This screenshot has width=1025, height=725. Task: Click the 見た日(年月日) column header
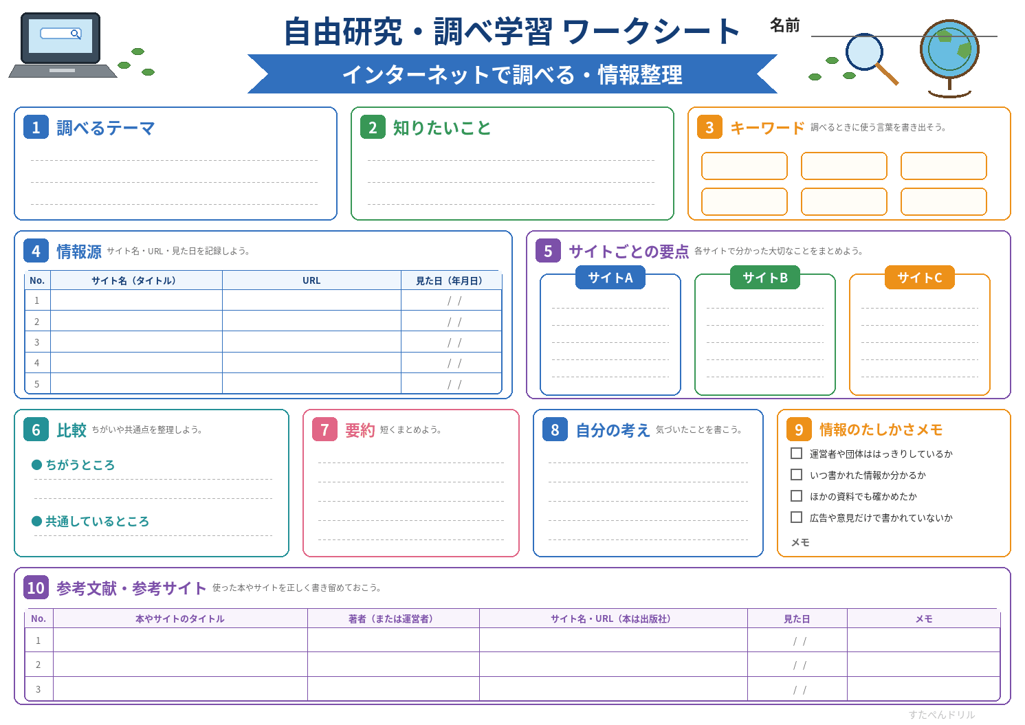[452, 280]
